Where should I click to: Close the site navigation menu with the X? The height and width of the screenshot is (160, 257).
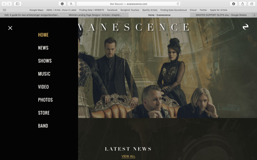(x=10, y=28)
